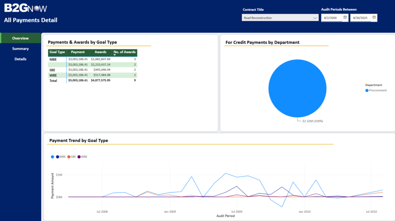
Task: Switch to the Details page
Action: tap(20, 59)
